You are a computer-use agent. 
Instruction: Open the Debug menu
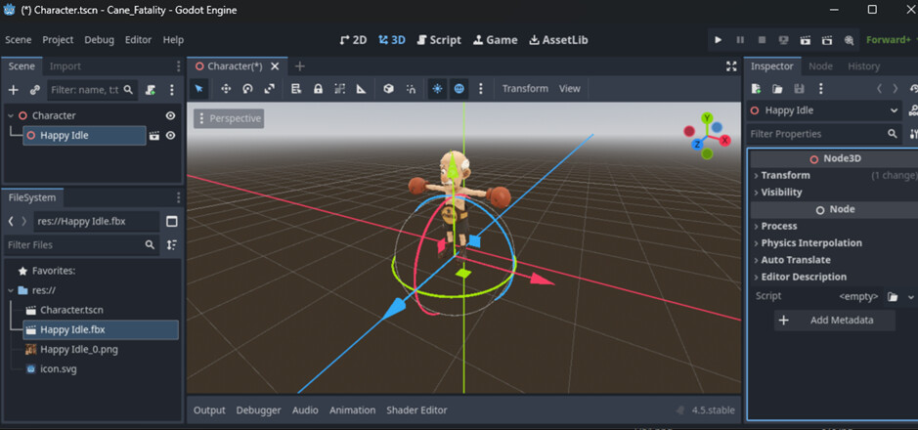point(99,40)
